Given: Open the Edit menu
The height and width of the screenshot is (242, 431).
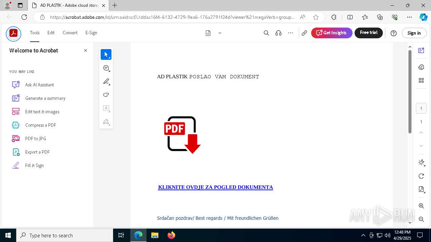Looking at the screenshot, I should [51, 33].
